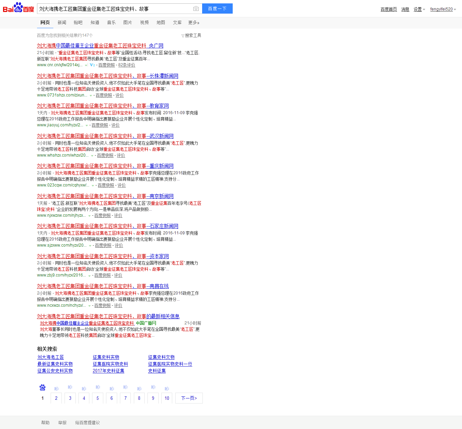Expand dropdown arrow next to www.njxwzxw.com URL
This screenshot has width=462, height=429.
pyautogui.click(x=89, y=216)
